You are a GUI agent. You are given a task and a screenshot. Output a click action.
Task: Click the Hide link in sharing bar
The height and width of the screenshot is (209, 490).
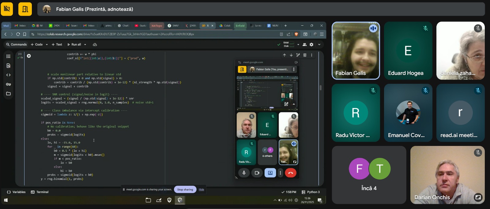pyautogui.click(x=201, y=189)
